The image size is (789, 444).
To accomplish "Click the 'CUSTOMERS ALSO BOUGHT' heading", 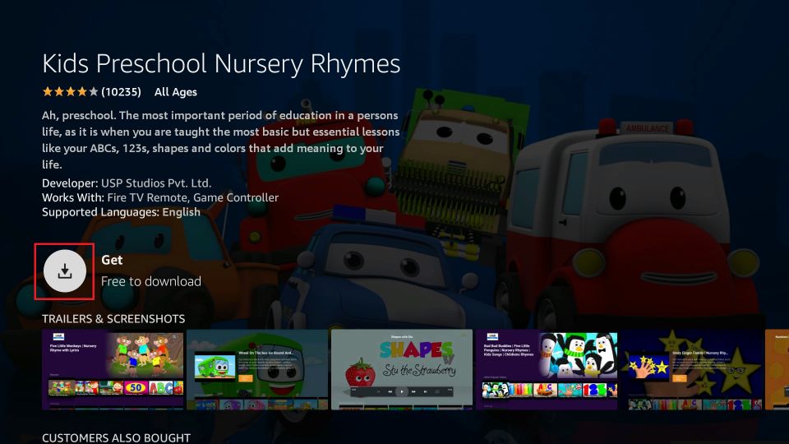I will click(x=116, y=437).
